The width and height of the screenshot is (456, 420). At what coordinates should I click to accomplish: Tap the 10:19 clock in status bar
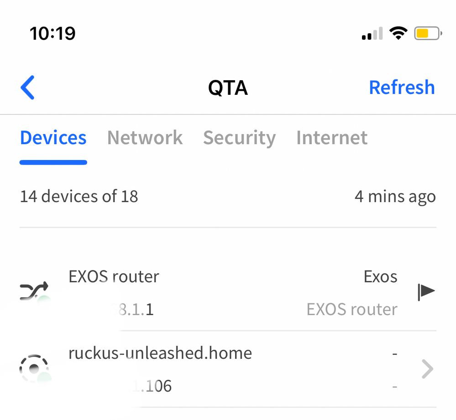[x=52, y=34]
